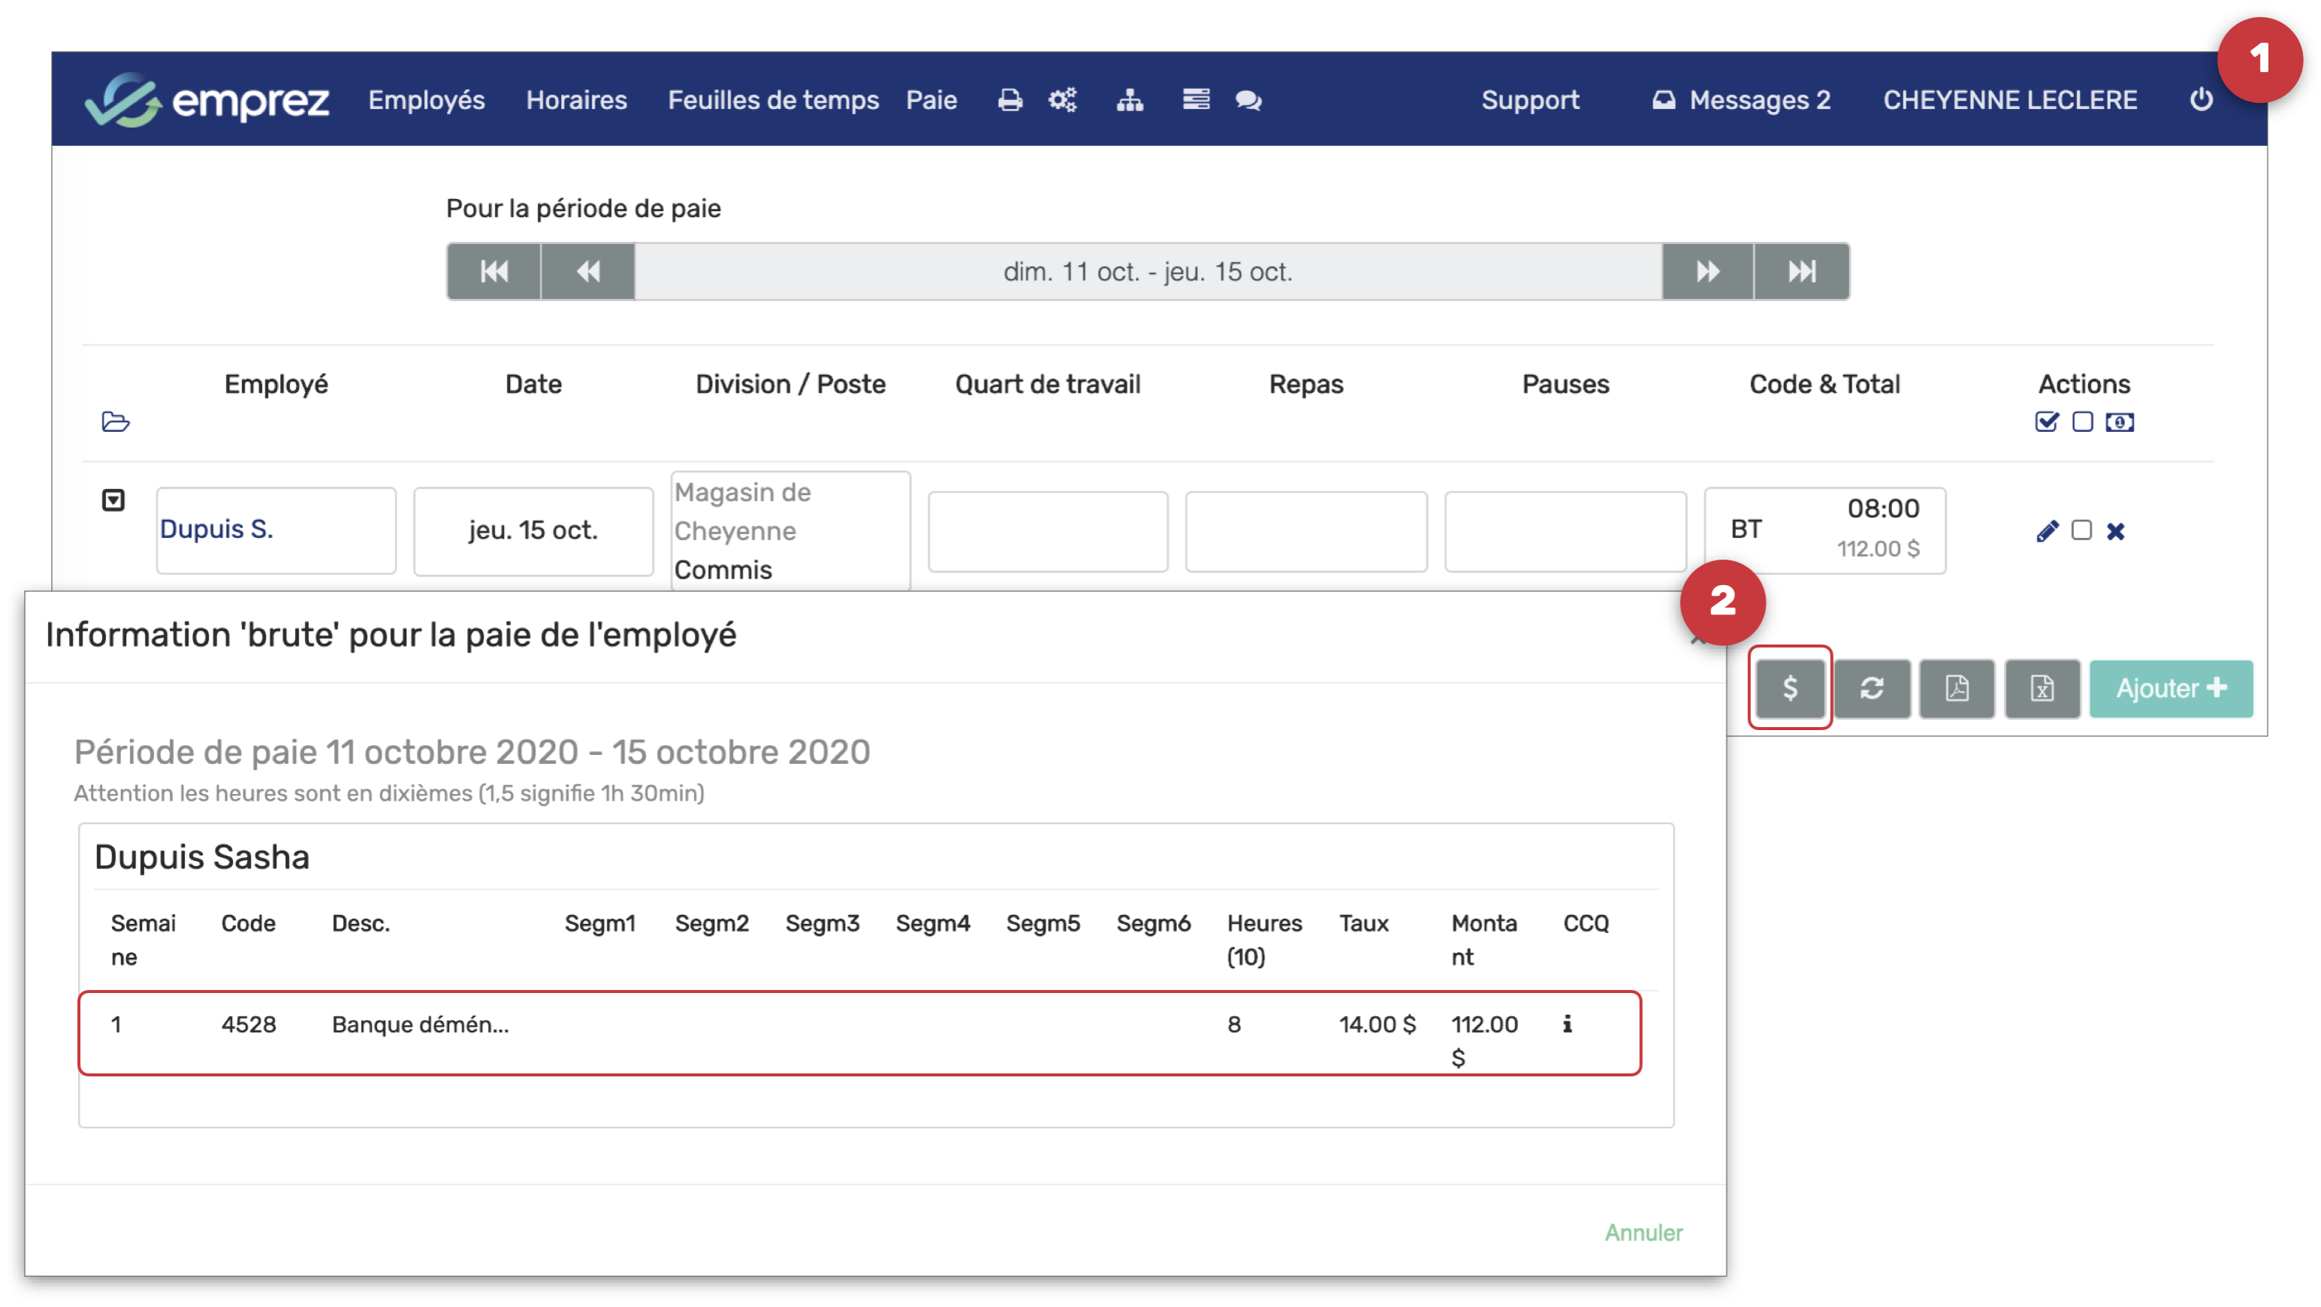Open the chat bubbles icon
2321x1307 pixels.
pos(1248,100)
